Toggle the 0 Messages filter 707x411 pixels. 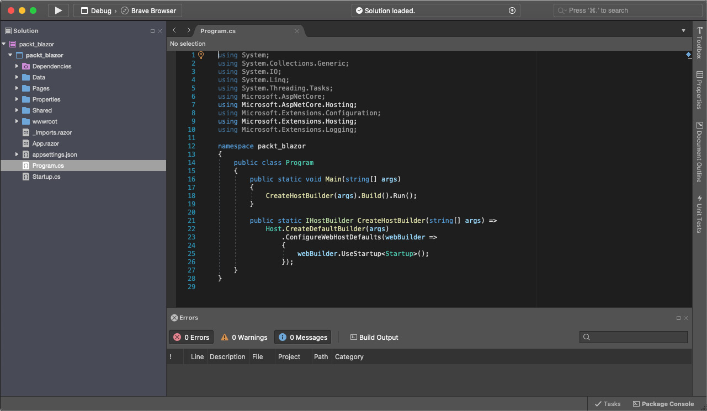pos(302,337)
